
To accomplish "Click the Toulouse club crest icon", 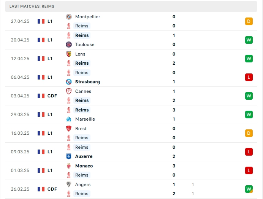I will click(69, 45).
